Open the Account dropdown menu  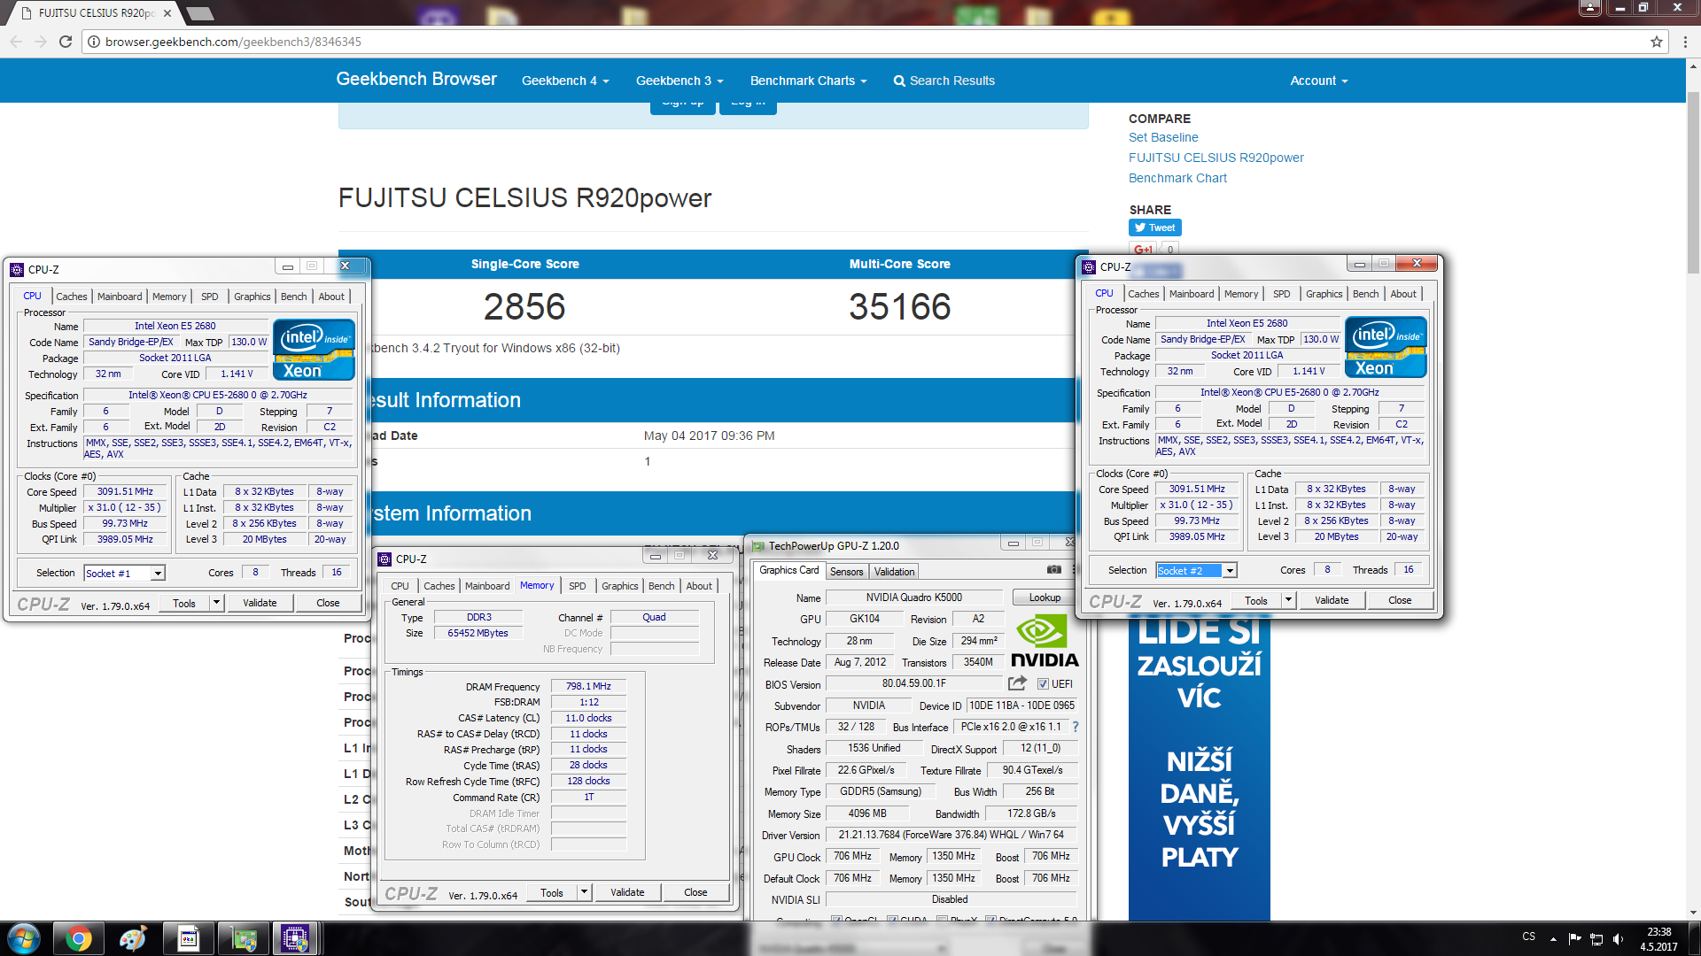point(1318,81)
